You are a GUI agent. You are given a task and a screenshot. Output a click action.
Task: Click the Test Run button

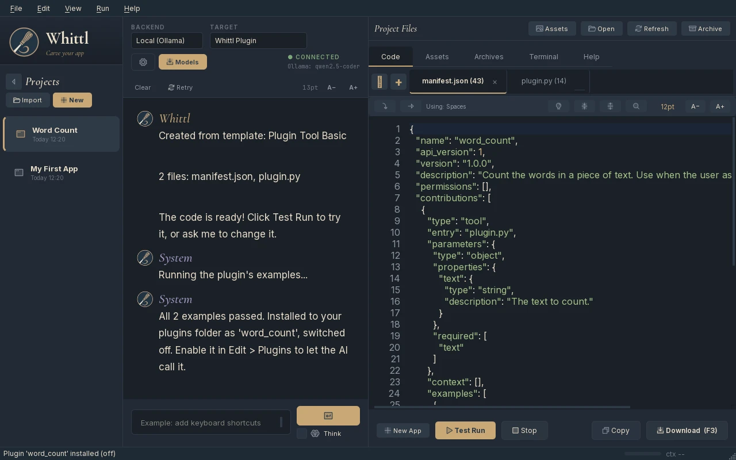(465, 430)
